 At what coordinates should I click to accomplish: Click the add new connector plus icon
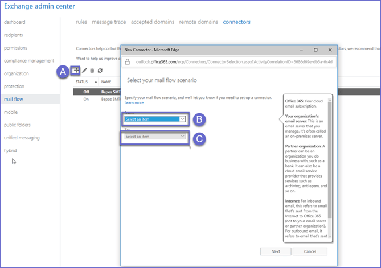click(76, 71)
